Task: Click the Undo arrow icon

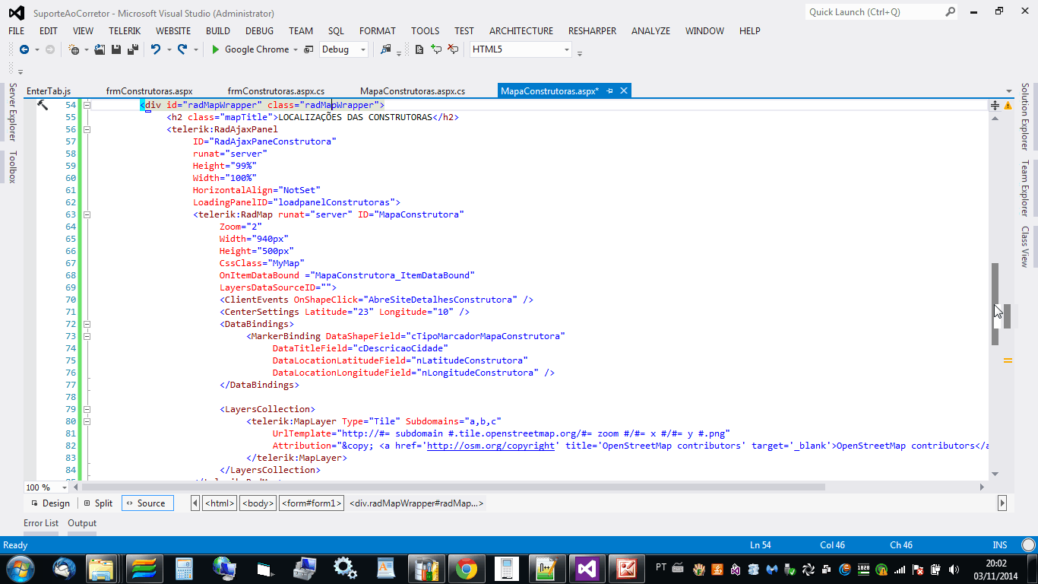Action: (x=156, y=49)
